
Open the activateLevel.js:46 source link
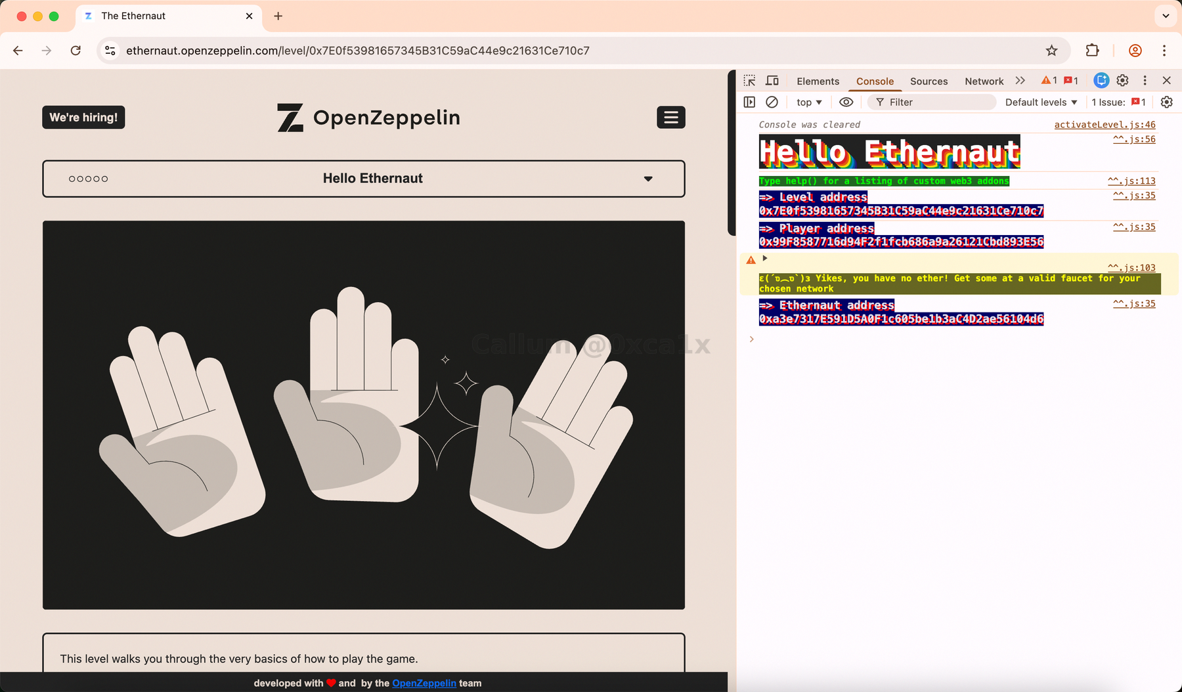click(x=1105, y=125)
